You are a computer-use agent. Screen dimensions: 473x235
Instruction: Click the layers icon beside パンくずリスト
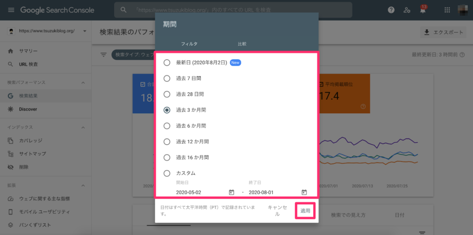[x=11, y=225]
